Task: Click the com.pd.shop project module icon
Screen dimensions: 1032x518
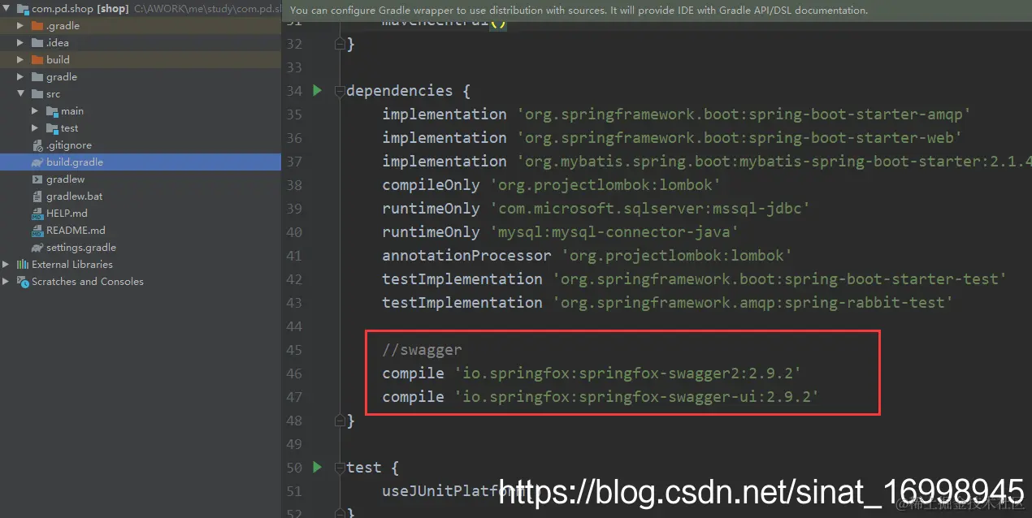Action: [23, 8]
